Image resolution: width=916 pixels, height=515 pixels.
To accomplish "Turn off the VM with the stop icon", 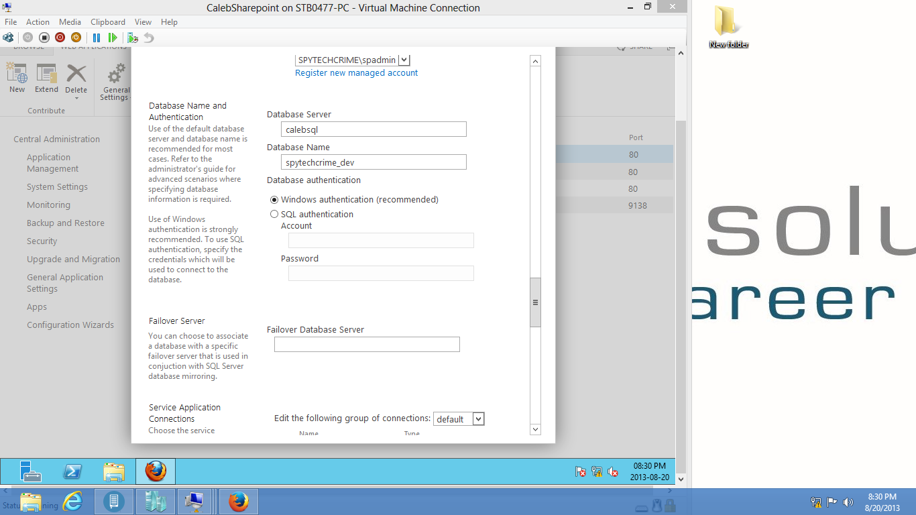I will click(44, 38).
